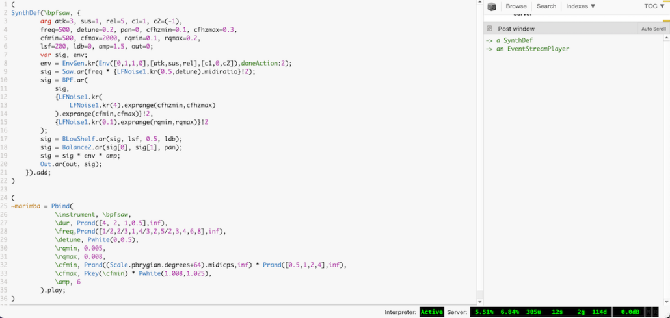Click '}).add;' on line 21
The width and height of the screenshot is (670, 318).
pos(38,173)
